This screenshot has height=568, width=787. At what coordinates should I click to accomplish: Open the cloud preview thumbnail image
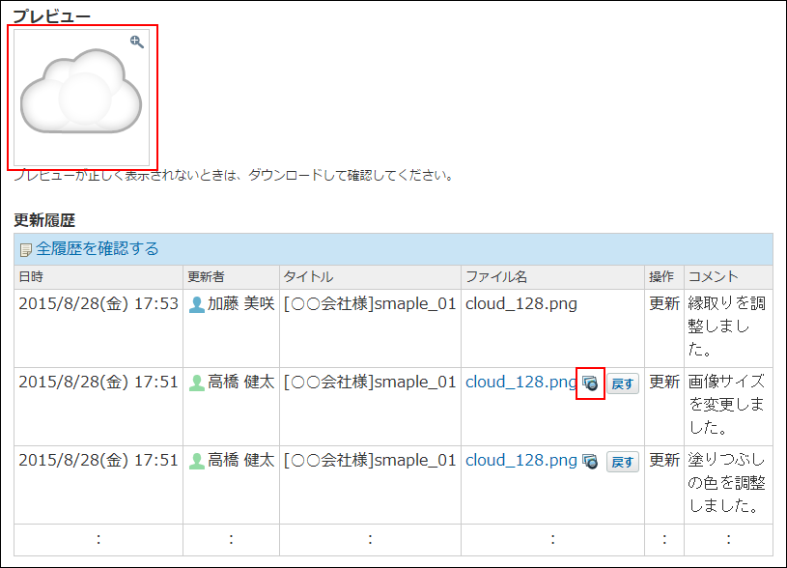pyautogui.click(x=81, y=97)
